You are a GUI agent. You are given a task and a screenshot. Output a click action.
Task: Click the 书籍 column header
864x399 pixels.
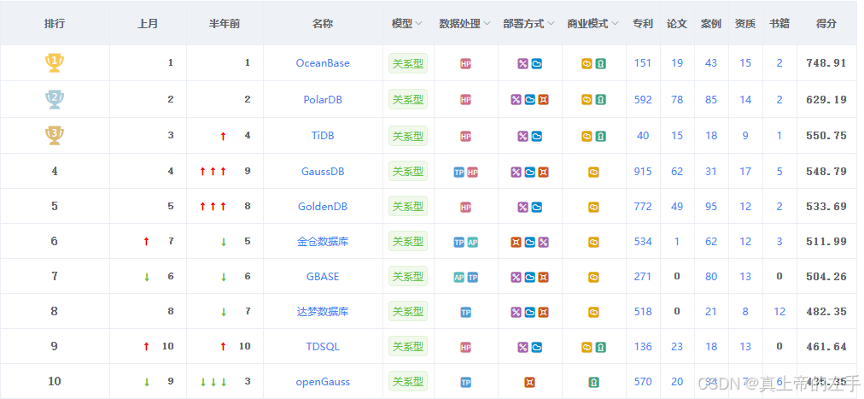click(779, 24)
